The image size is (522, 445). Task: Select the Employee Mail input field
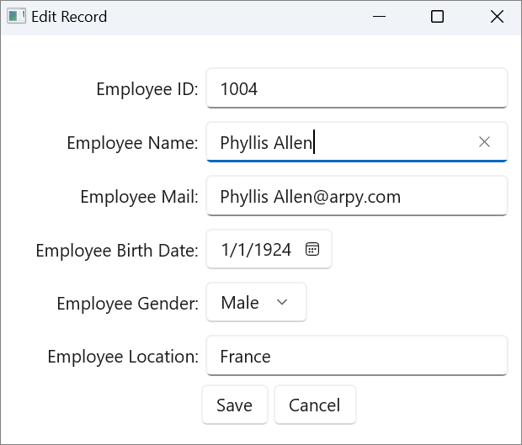(356, 196)
